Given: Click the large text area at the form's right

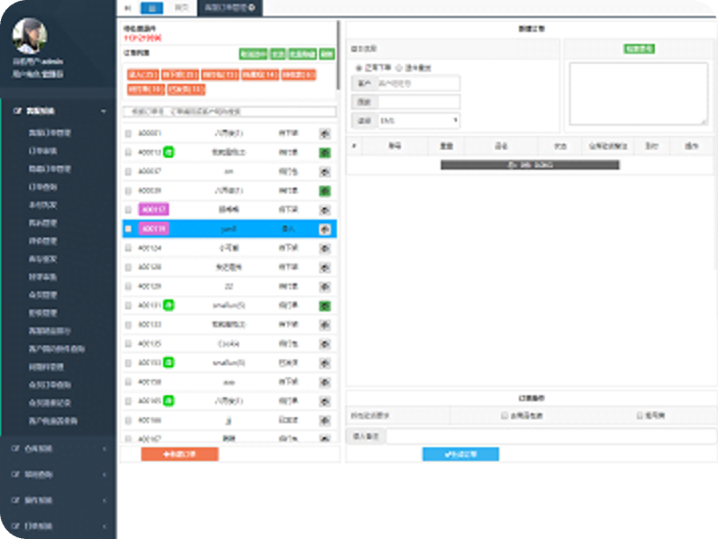Looking at the screenshot, I should point(638,94).
